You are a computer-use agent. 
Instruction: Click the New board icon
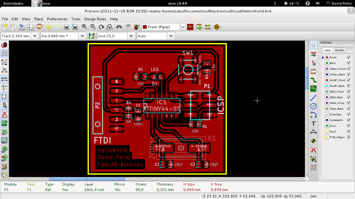click(5, 27)
